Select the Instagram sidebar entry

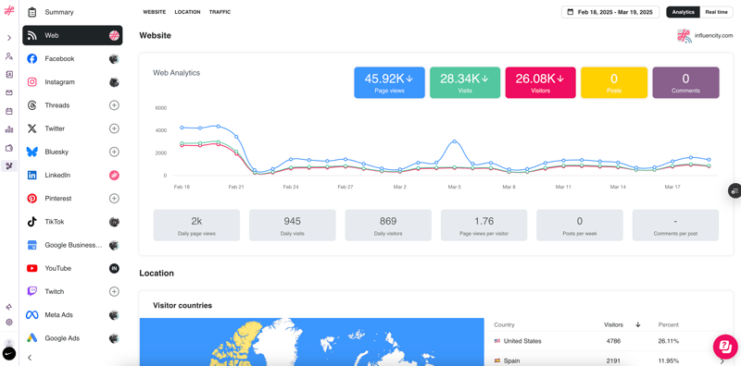(x=72, y=82)
